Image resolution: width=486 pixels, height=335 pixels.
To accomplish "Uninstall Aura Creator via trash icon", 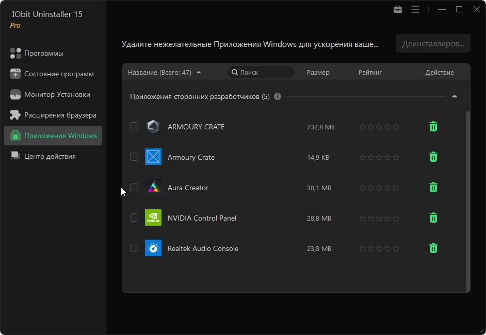I will (433, 187).
